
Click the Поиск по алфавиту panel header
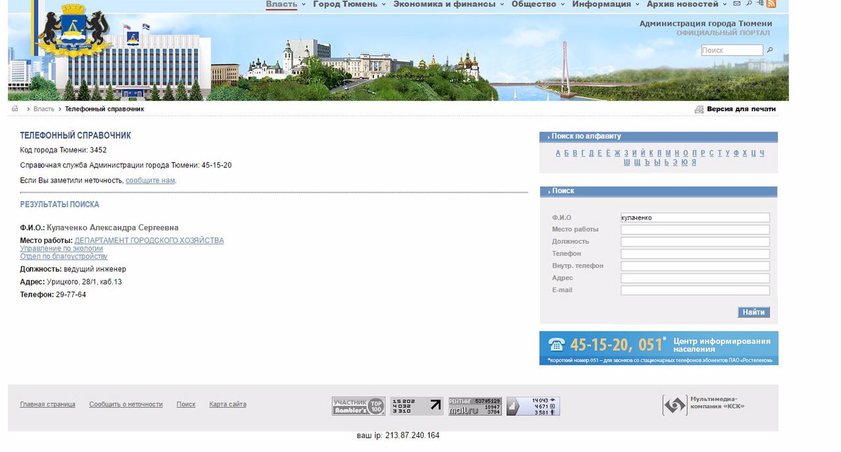click(658, 137)
